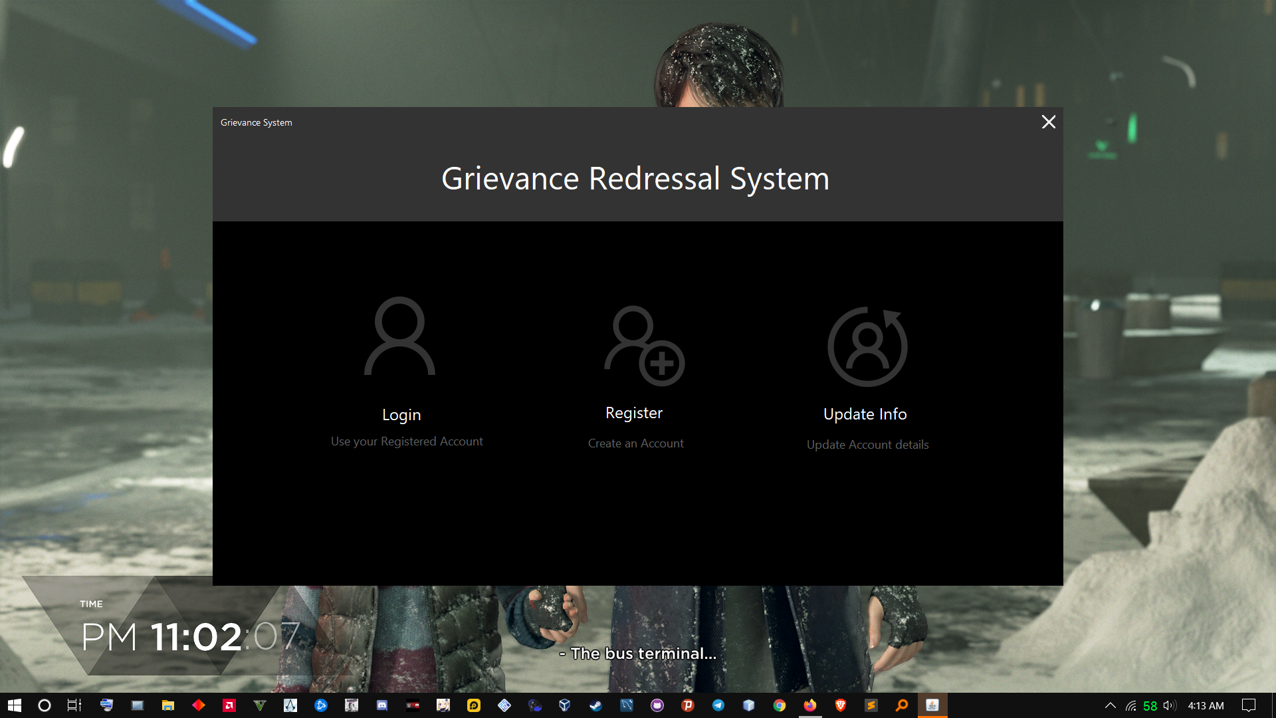Open the Windows Start menu

[x=15, y=705]
